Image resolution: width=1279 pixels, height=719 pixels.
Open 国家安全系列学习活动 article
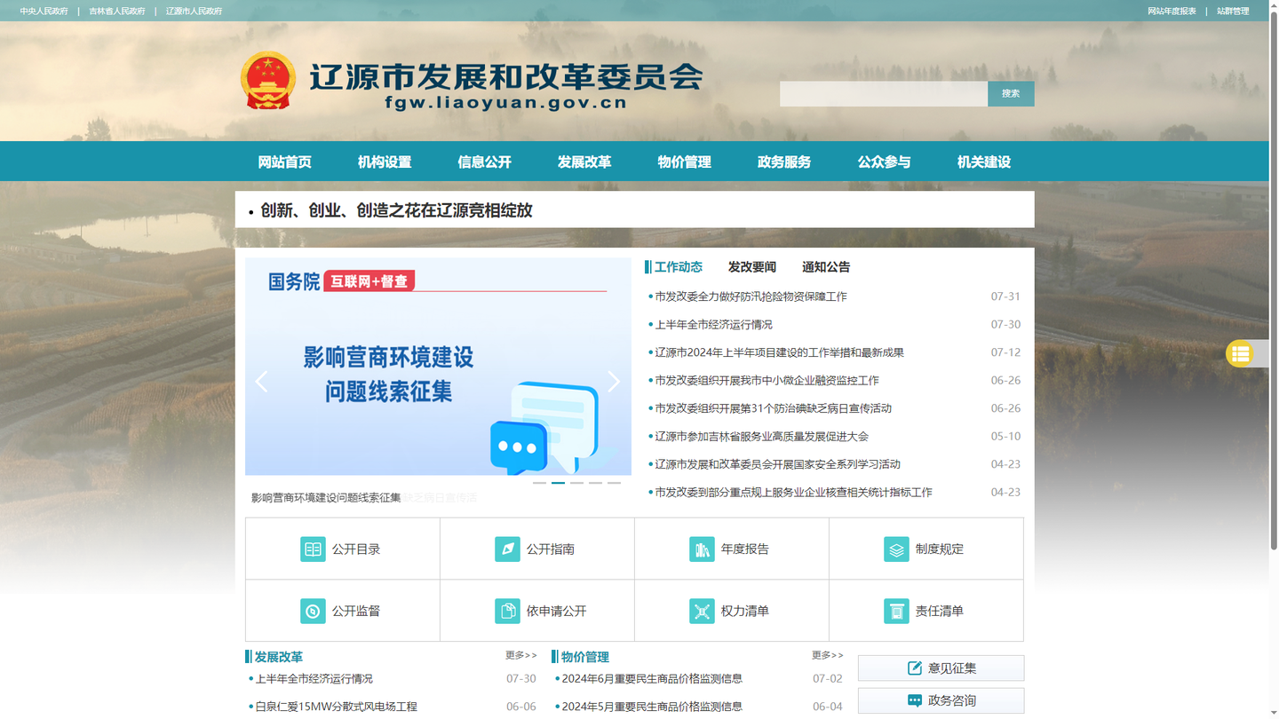point(777,464)
